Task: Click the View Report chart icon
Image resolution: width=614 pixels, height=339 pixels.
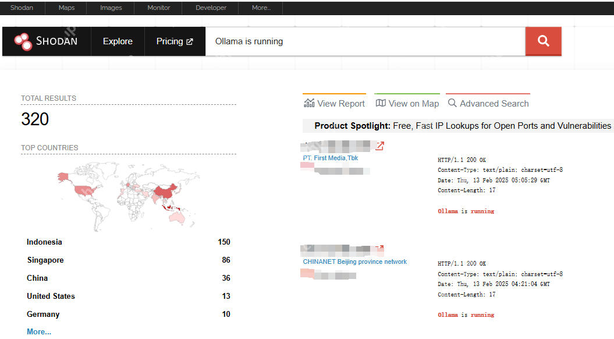Action: (309, 103)
